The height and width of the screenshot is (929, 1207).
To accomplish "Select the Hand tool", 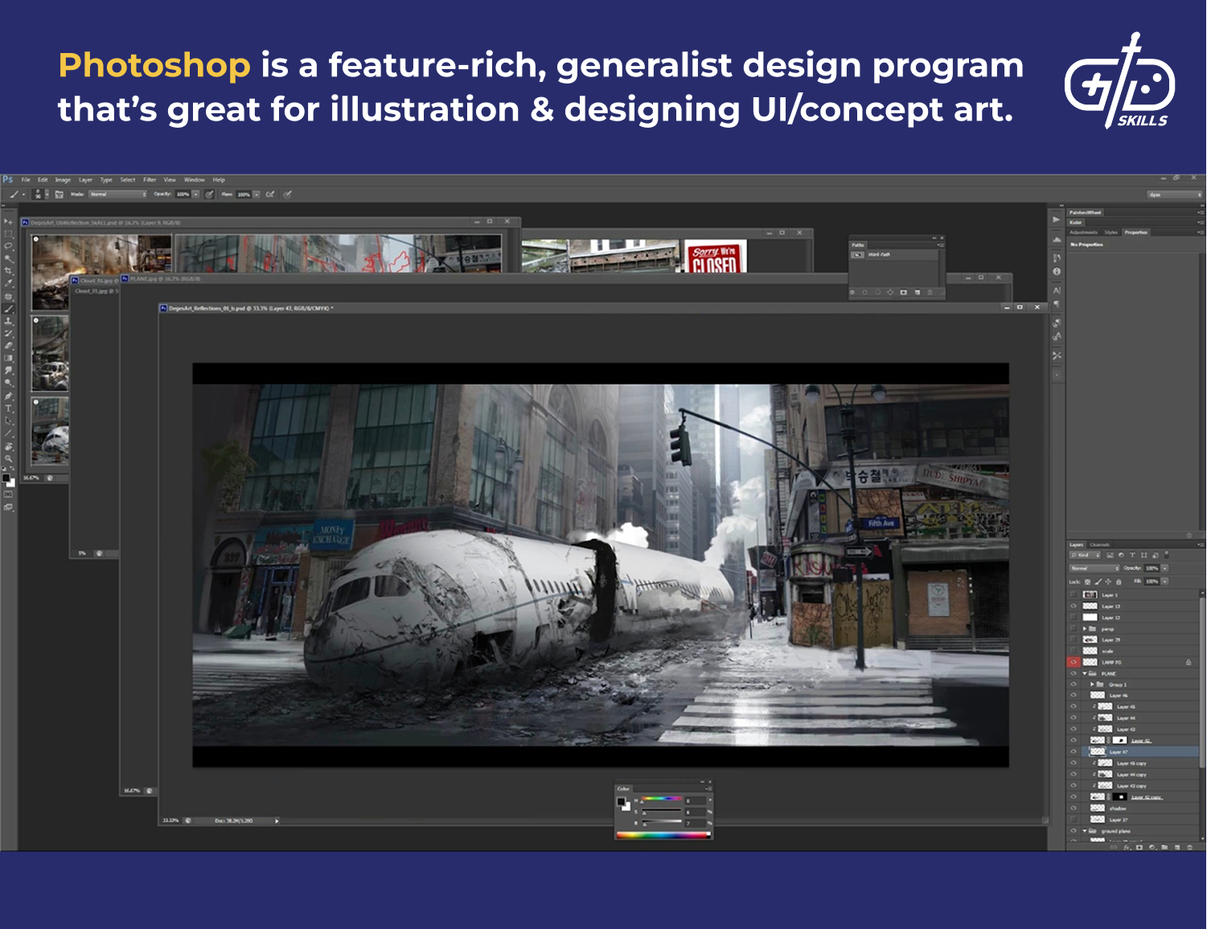I will pyautogui.click(x=8, y=446).
